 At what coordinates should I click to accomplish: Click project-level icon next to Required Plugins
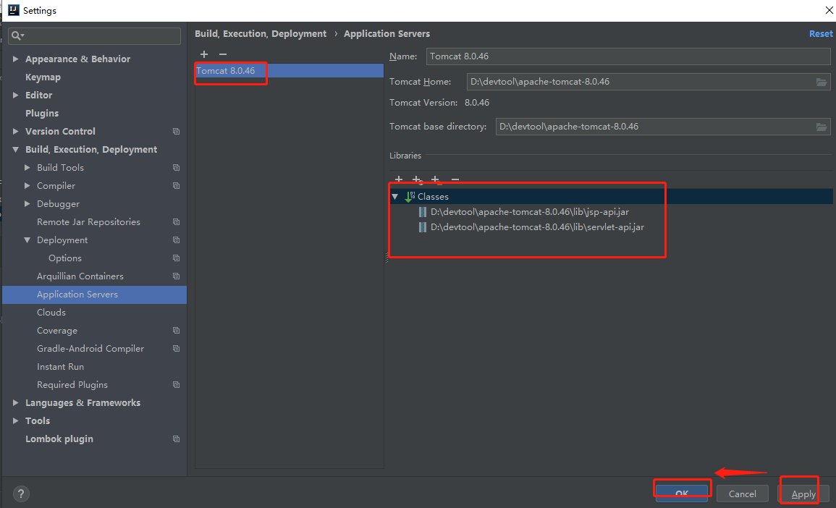(176, 386)
